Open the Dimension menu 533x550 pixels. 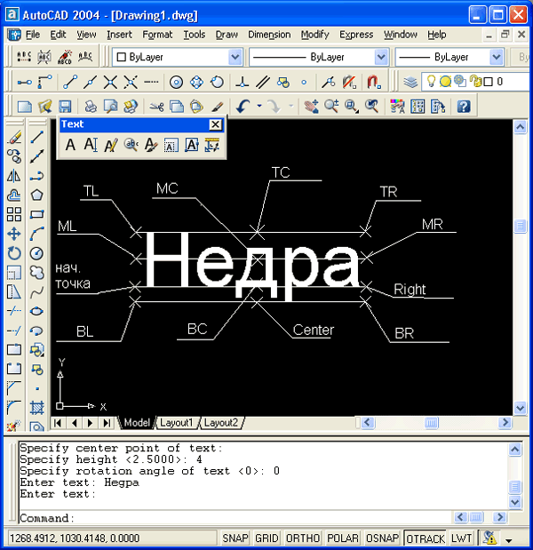click(269, 35)
